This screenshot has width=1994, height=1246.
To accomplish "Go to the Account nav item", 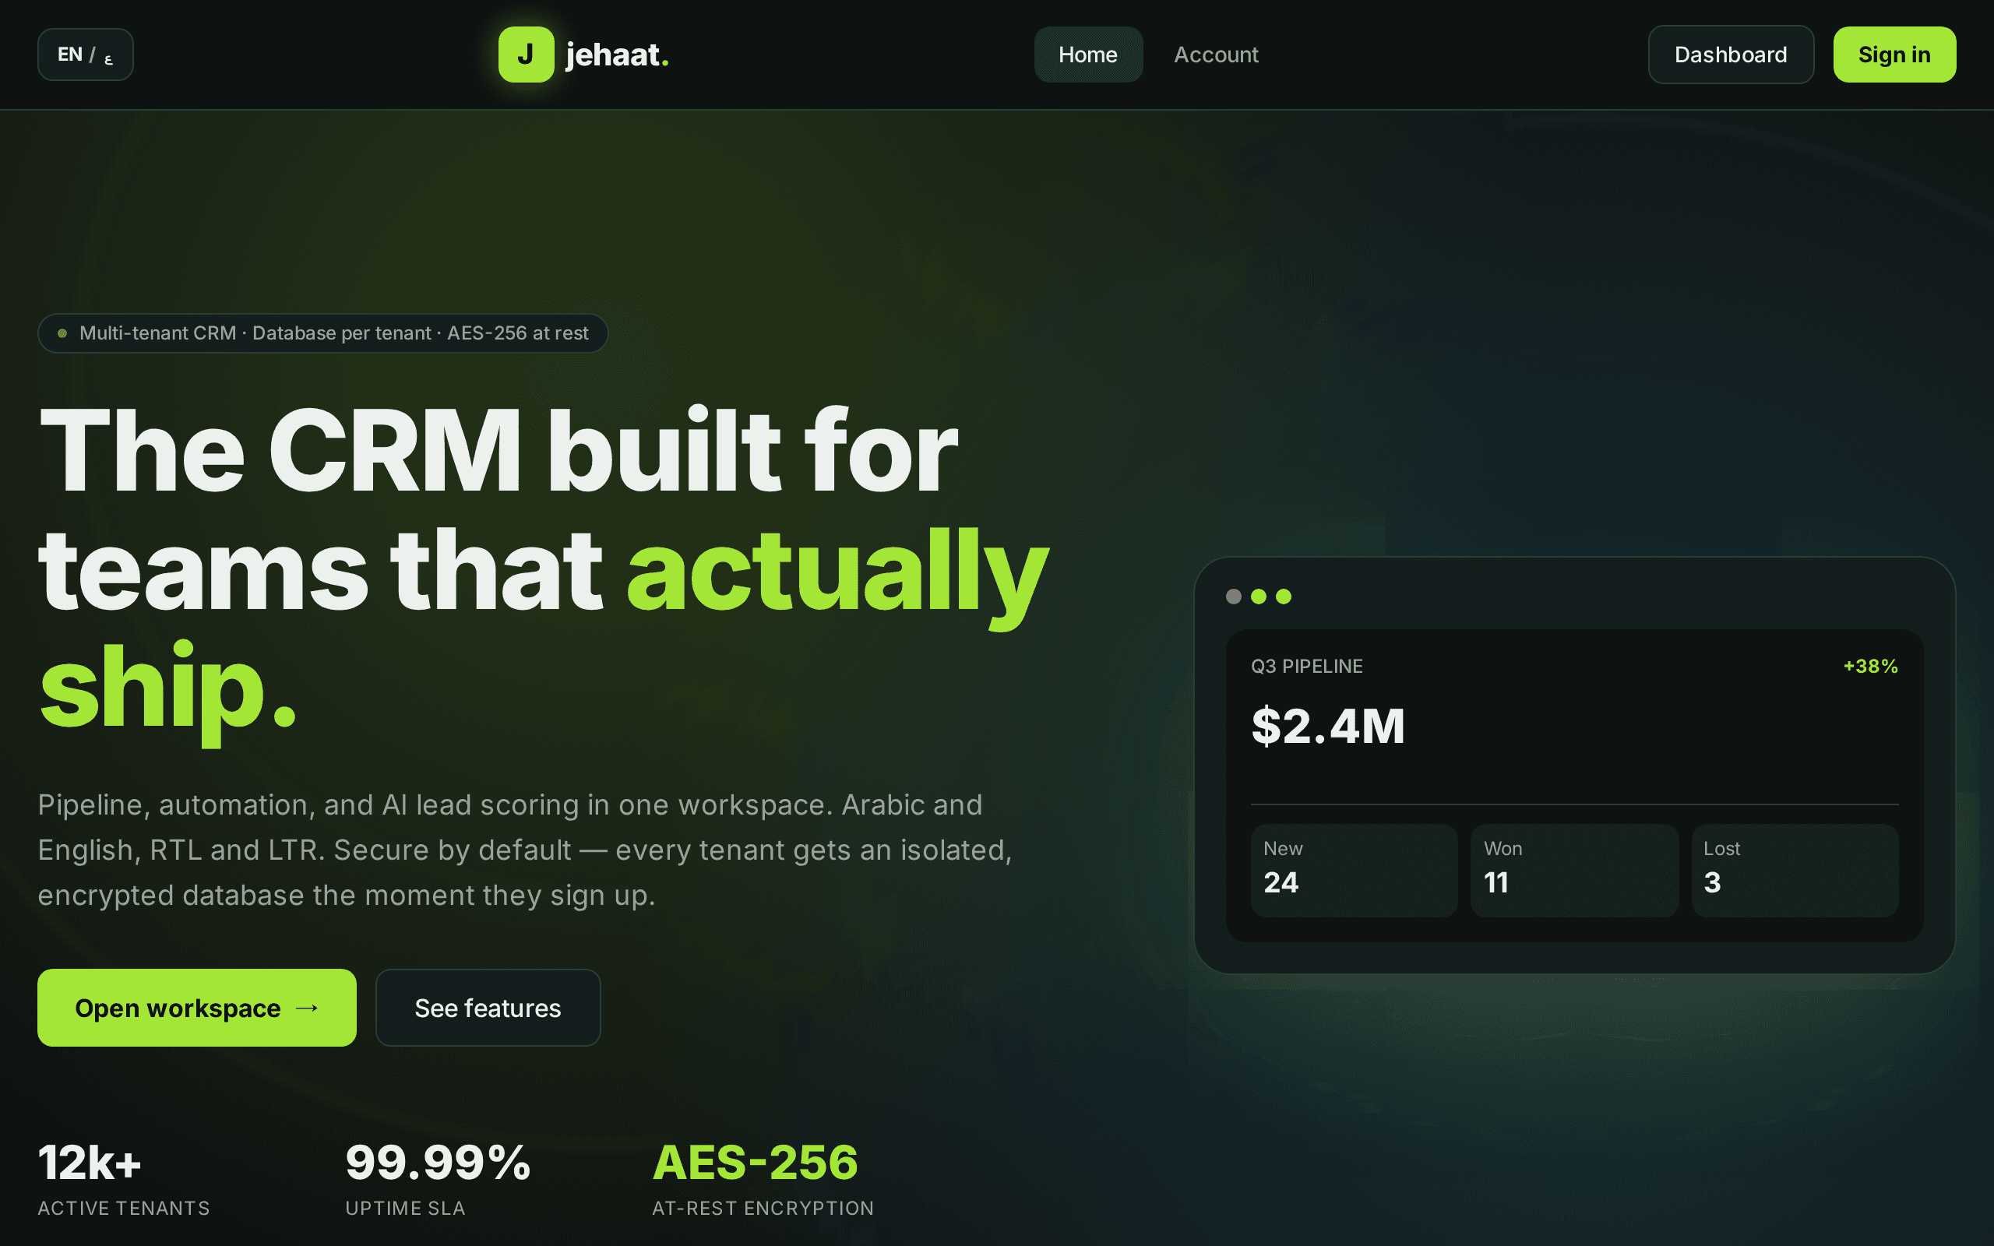I will pos(1216,55).
